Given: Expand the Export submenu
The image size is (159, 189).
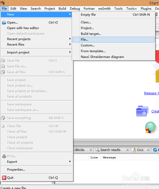Looking at the screenshot, I should click(x=70, y=161).
